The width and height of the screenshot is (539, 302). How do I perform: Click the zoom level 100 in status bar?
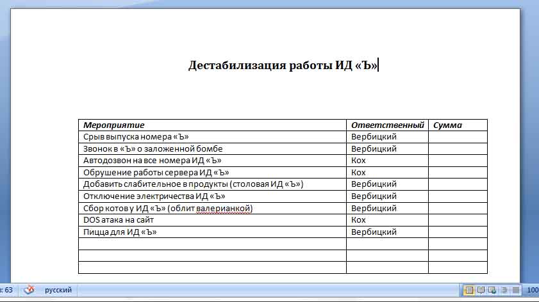pyautogui.click(x=533, y=290)
